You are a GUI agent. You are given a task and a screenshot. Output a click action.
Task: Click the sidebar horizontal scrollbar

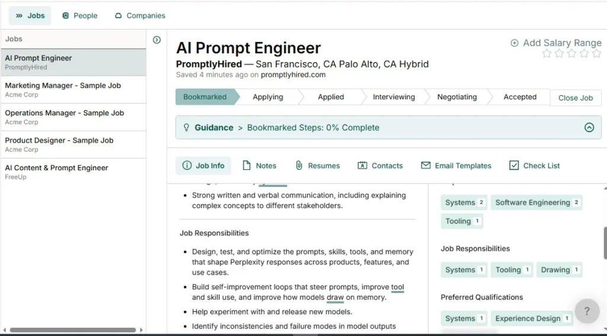(x=73, y=330)
